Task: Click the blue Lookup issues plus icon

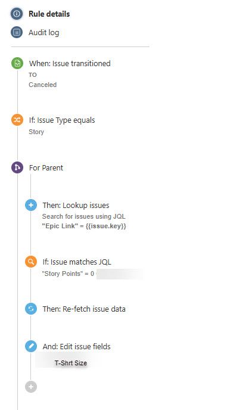Action: point(31,205)
